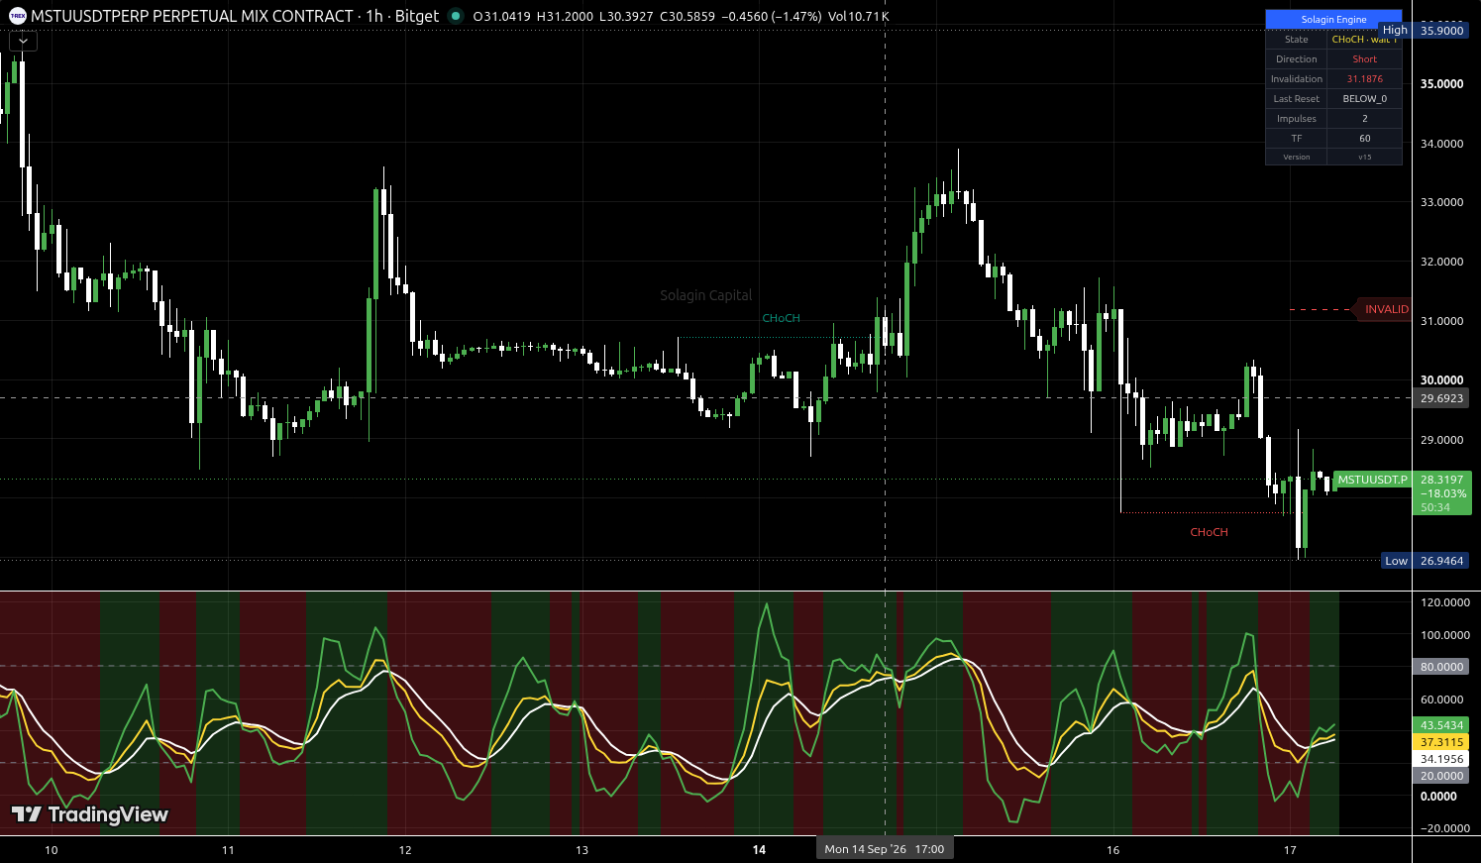Click date 17 on time axis
This screenshot has width=1481, height=863.
tap(1290, 850)
